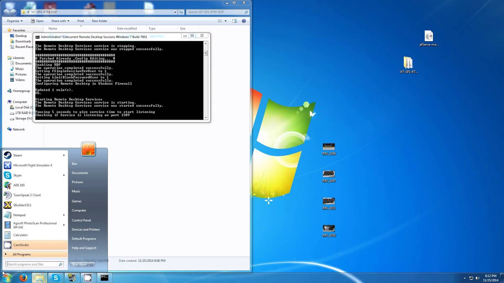The width and height of the screenshot is (504, 283).
Task: Click Explorer search box
Action: coord(218,12)
